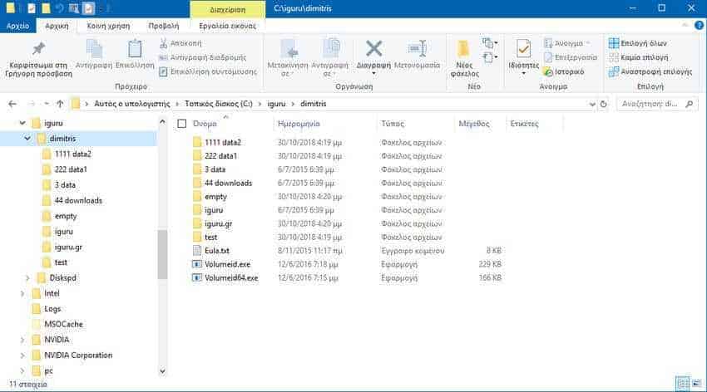The width and height of the screenshot is (707, 392).
Task: Open recent locations dropdown arrow
Action: (x=47, y=104)
